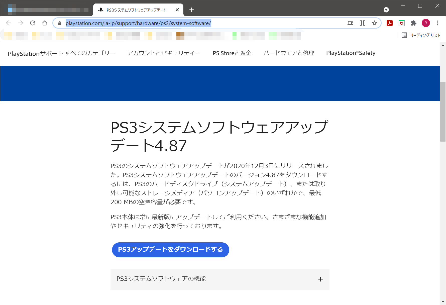Open a new tab with the plus icon
The image size is (446, 305).
pos(192,10)
